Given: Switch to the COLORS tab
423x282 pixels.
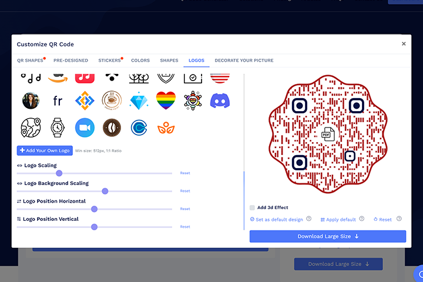Looking at the screenshot, I should coord(140,61).
